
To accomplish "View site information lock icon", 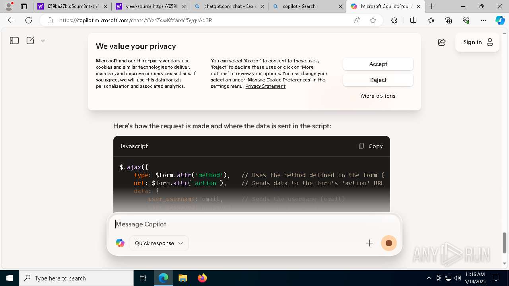I will pyautogui.click(x=50, y=20).
